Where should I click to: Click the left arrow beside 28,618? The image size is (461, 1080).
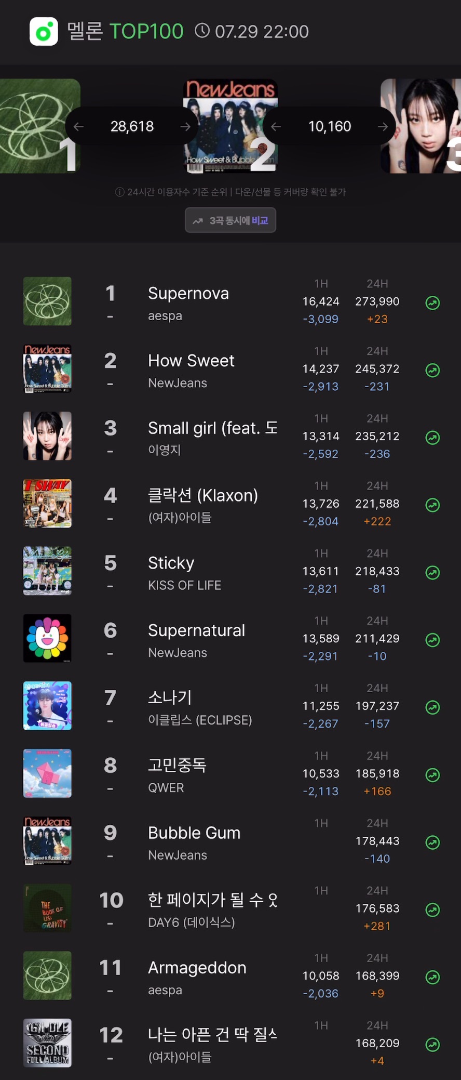coord(79,126)
